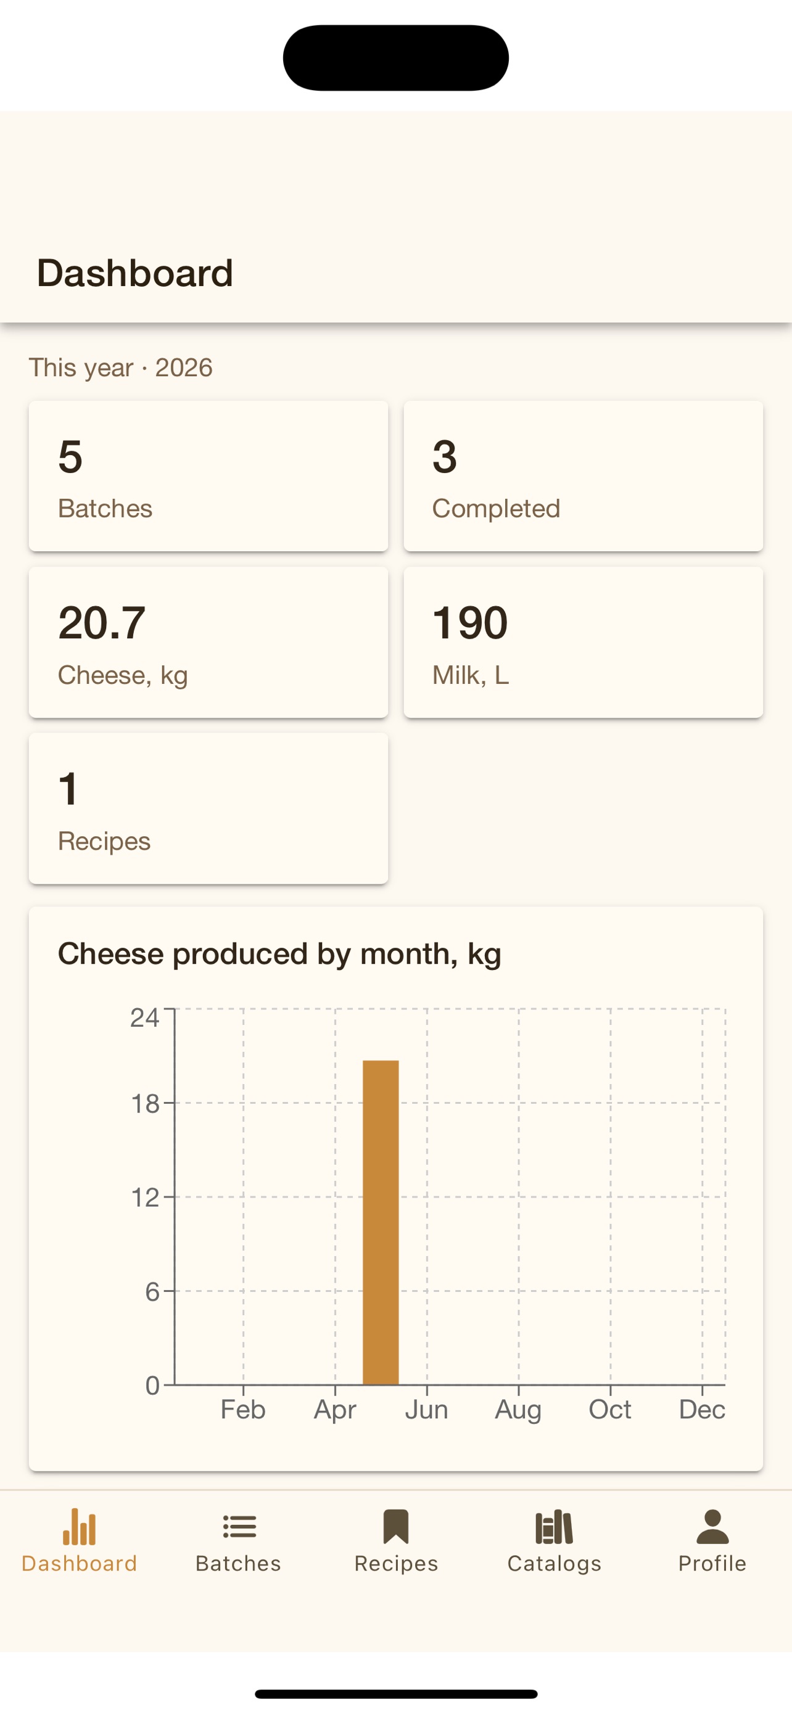Open the Catalogs books icon
The height and width of the screenshot is (1713, 792).
554,1526
